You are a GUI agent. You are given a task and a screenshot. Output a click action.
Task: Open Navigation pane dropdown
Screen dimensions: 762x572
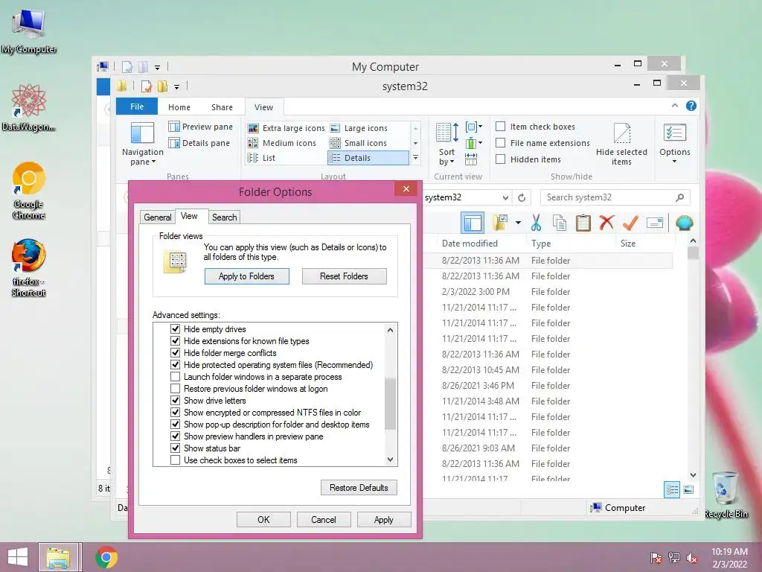click(142, 157)
